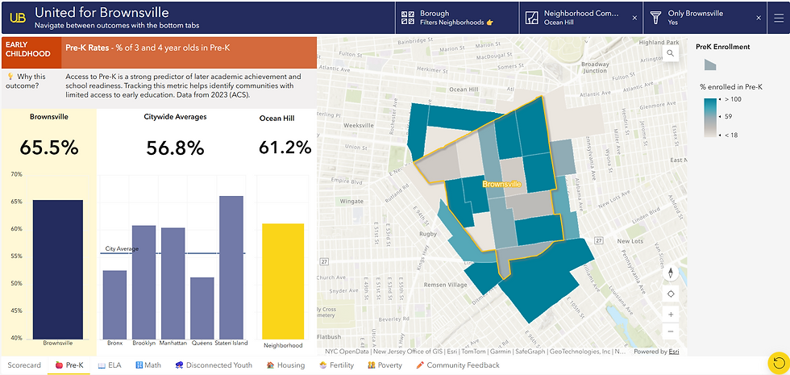Click the find my location button
Viewport: 790px width, 375px height.
[670, 294]
